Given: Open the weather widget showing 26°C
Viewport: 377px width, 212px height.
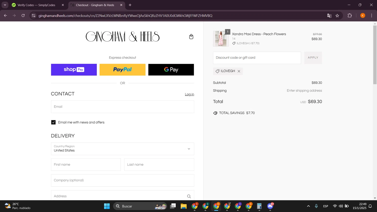Looking at the screenshot, I should pyautogui.click(x=18, y=206).
